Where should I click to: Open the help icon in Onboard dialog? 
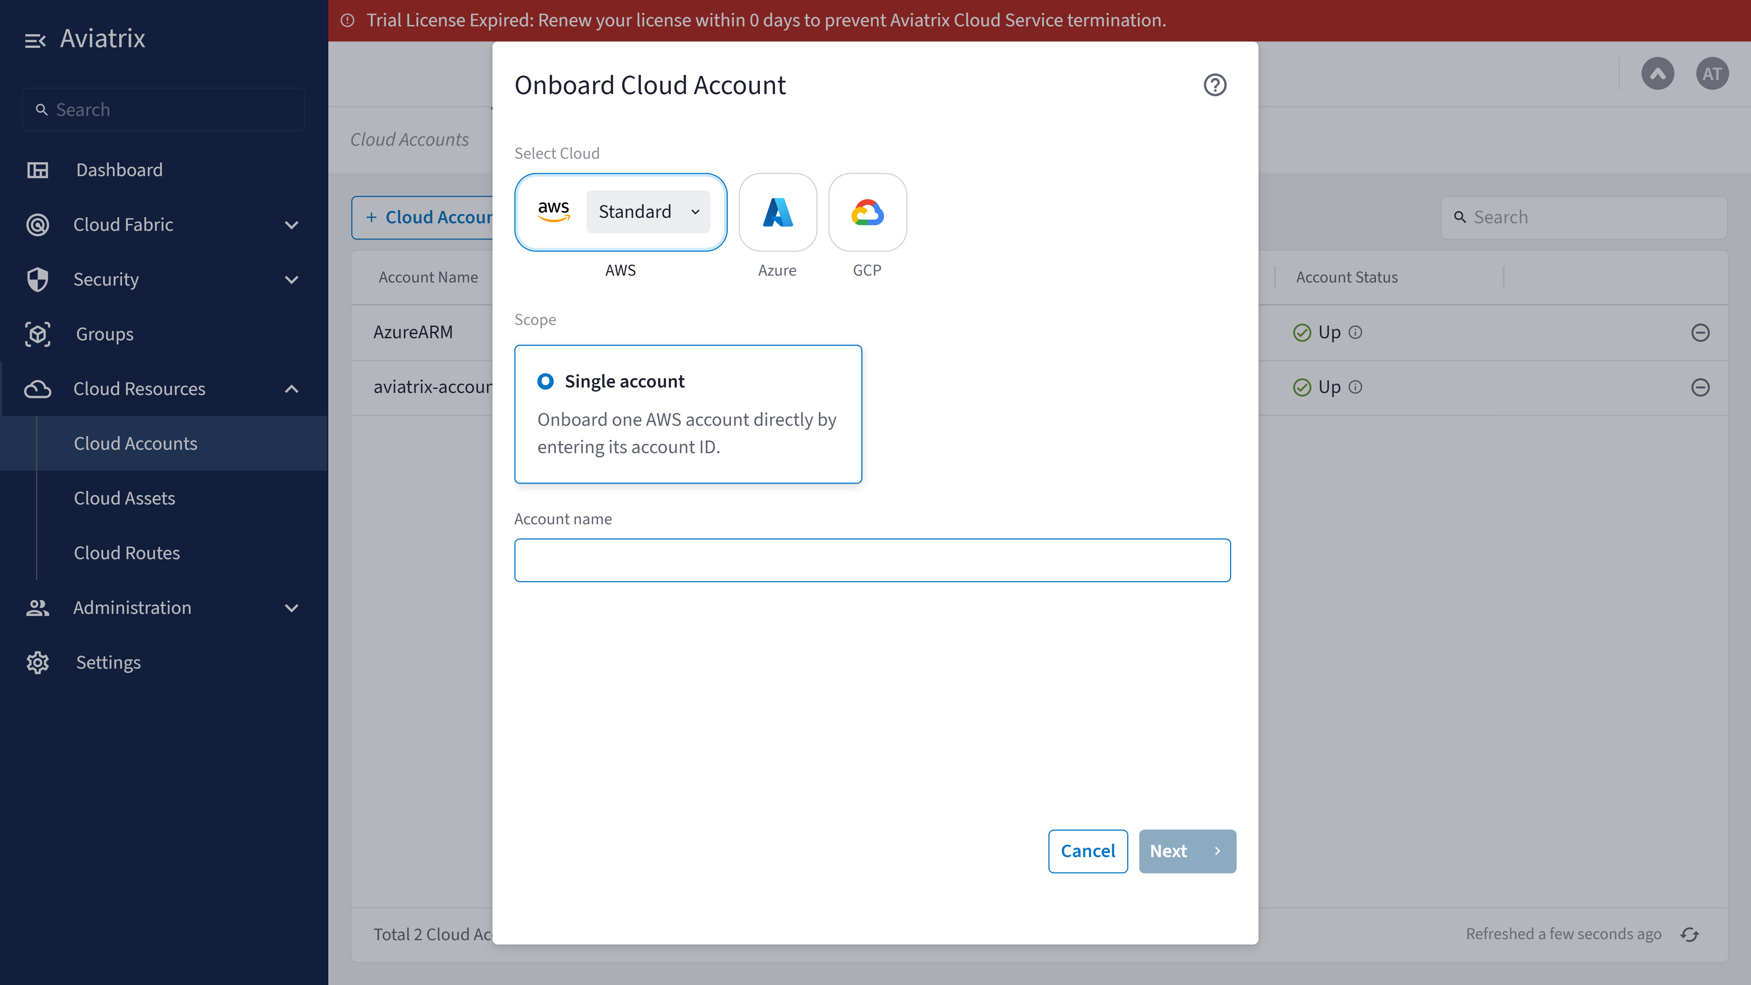point(1215,85)
